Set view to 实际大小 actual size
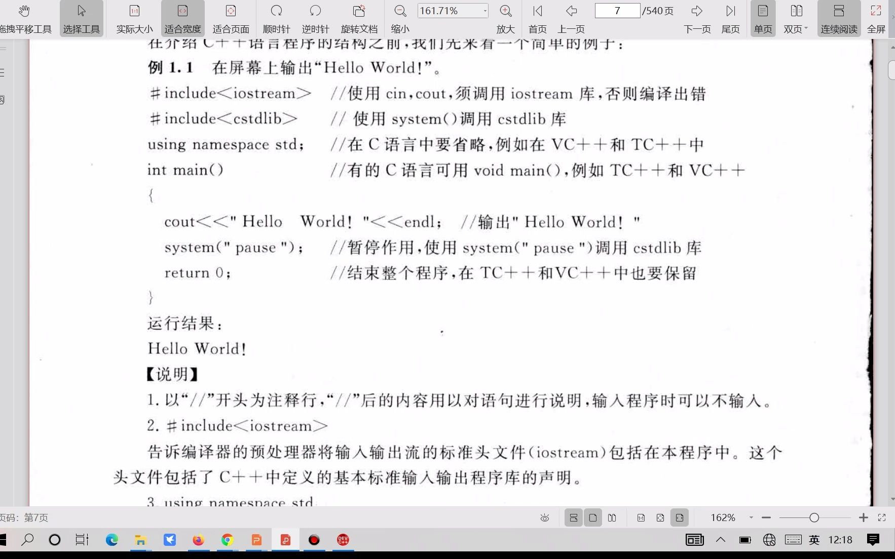 click(134, 19)
